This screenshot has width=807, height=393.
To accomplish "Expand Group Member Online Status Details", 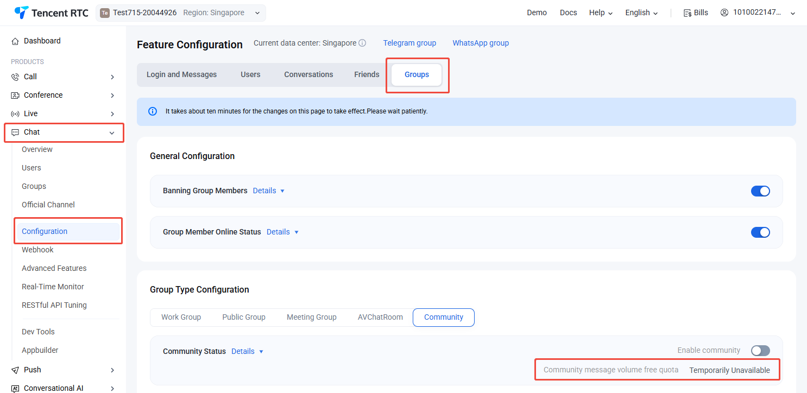I will [x=282, y=232].
